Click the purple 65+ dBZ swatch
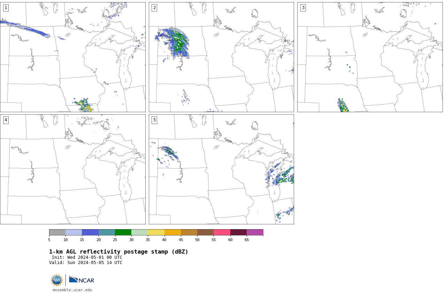Screen dimensions: 446x294 coord(255,232)
